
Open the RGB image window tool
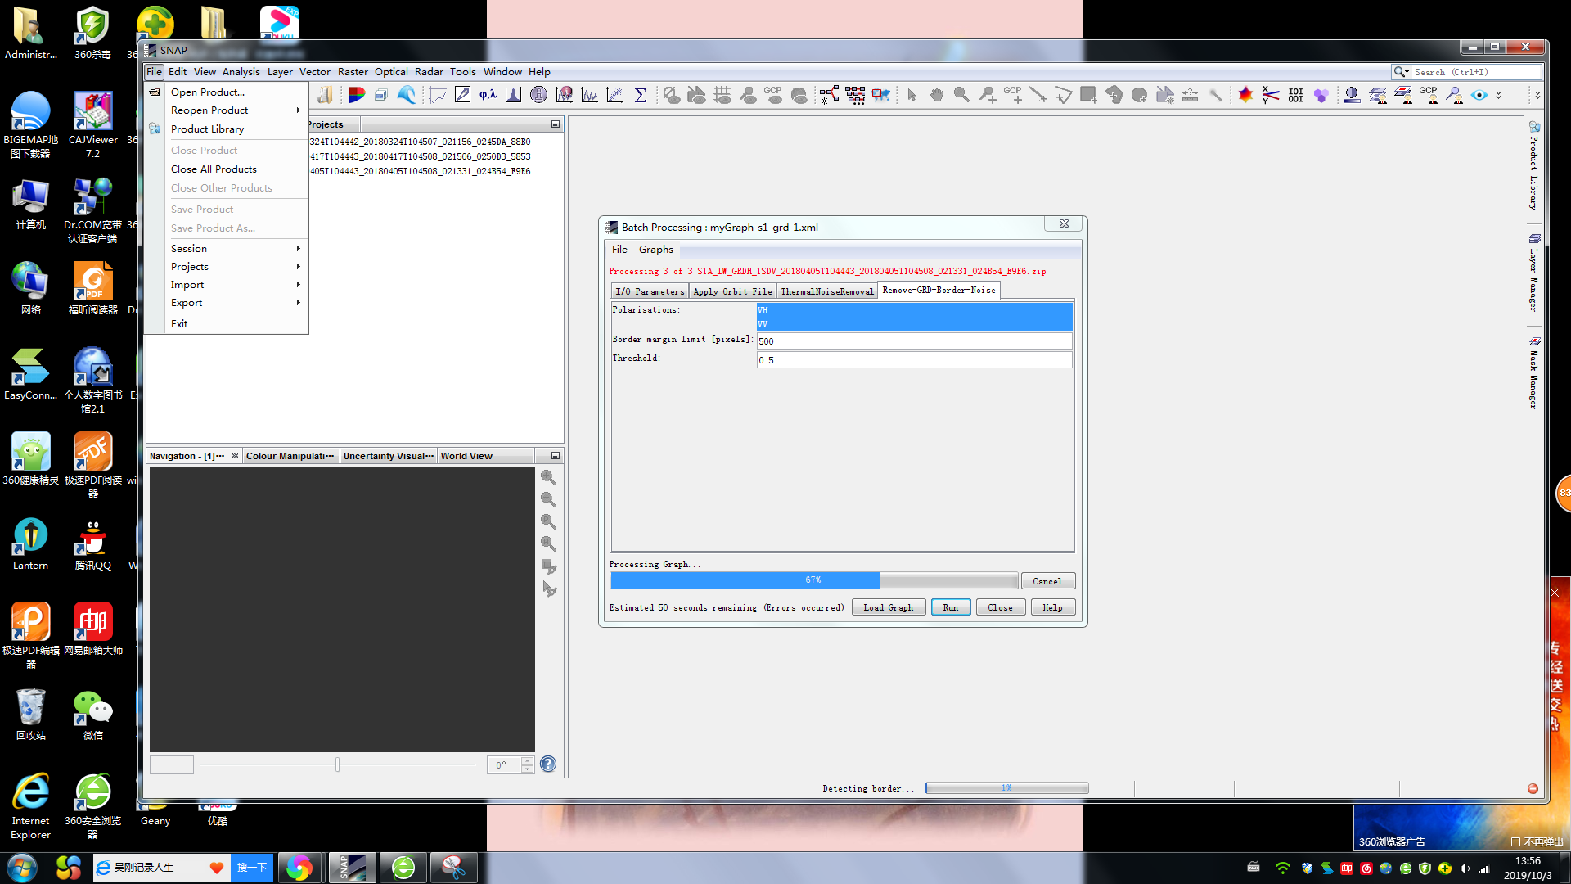[356, 95]
